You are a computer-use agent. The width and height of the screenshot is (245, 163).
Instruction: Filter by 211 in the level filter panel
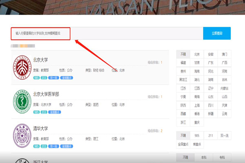(x=211, y=136)
